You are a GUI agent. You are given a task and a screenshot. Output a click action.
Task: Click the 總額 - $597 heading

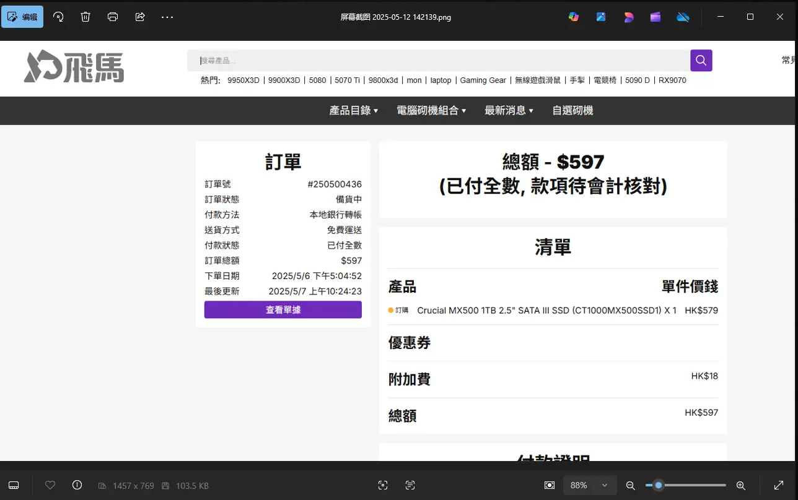click(x=553, y=162)
